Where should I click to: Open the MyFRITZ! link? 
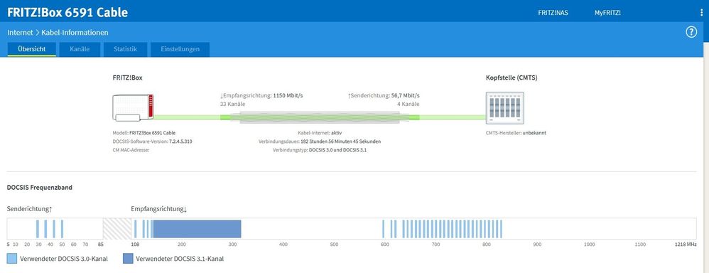(607, 13)
